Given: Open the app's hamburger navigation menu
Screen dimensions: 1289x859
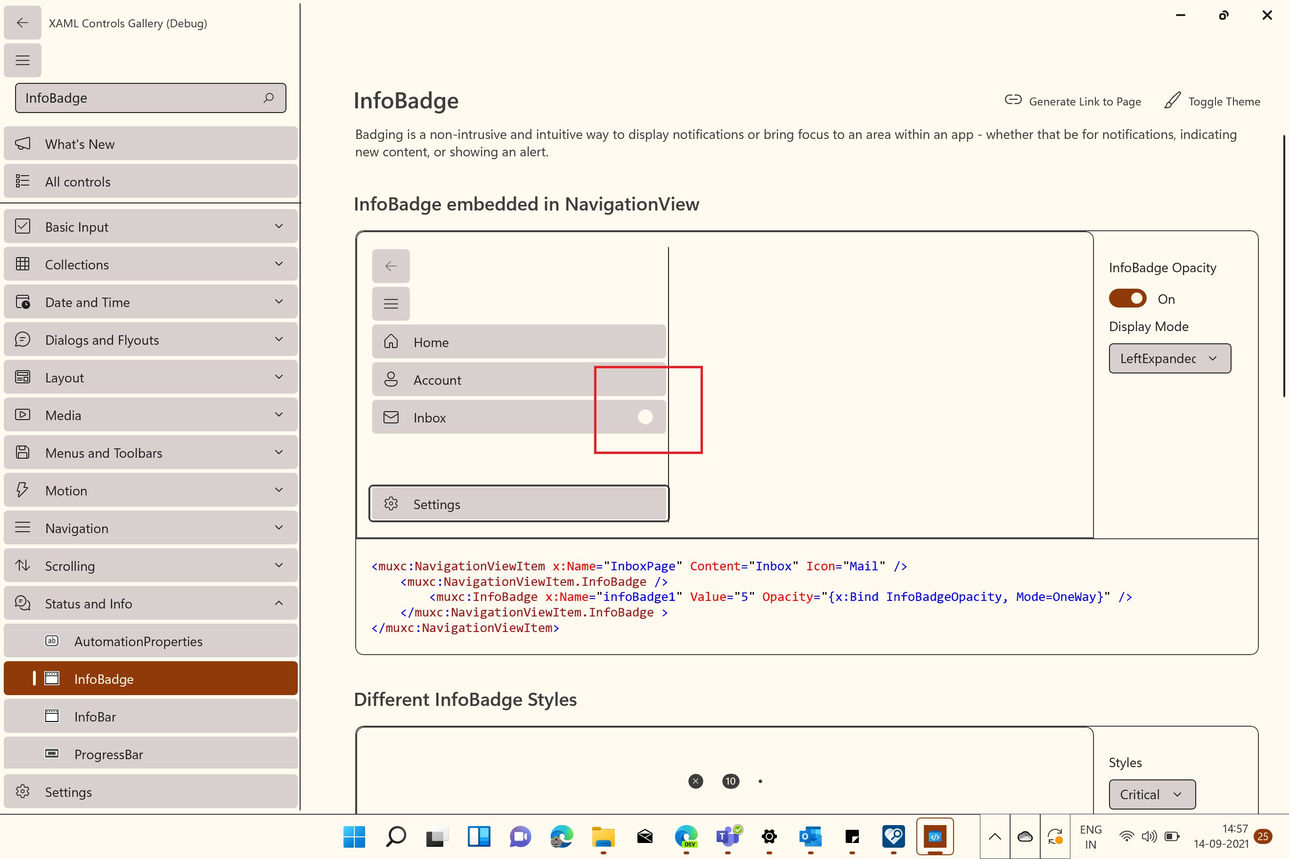Looking at the screenshot, I should pos(23,60).
